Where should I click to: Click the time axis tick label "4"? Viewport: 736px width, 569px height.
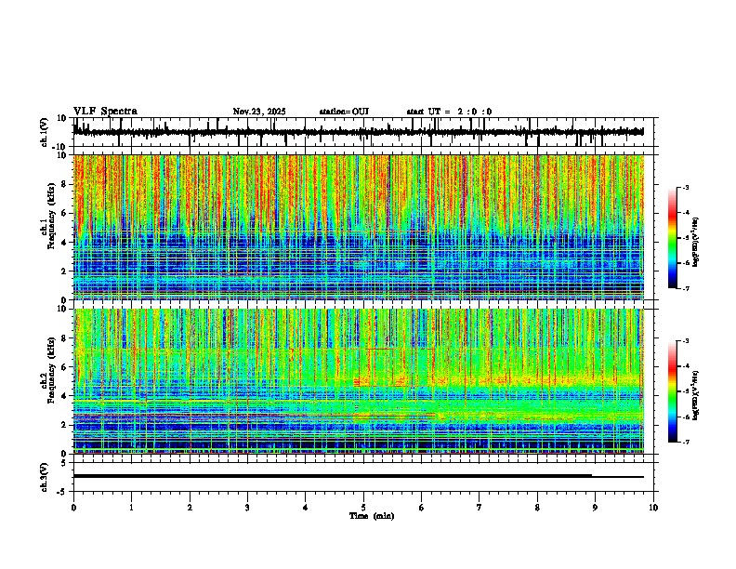click(x=306, y=508)
